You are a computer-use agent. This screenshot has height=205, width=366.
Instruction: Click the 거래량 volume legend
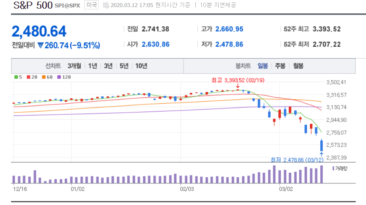pos(340,168)
